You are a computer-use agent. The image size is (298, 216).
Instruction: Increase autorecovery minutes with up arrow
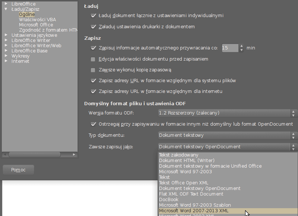click(241, 46)
